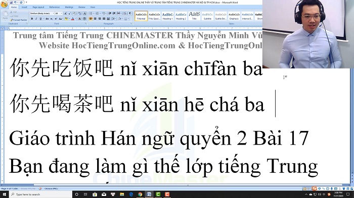
Task: Open the View tab
Action: (93, 7)
